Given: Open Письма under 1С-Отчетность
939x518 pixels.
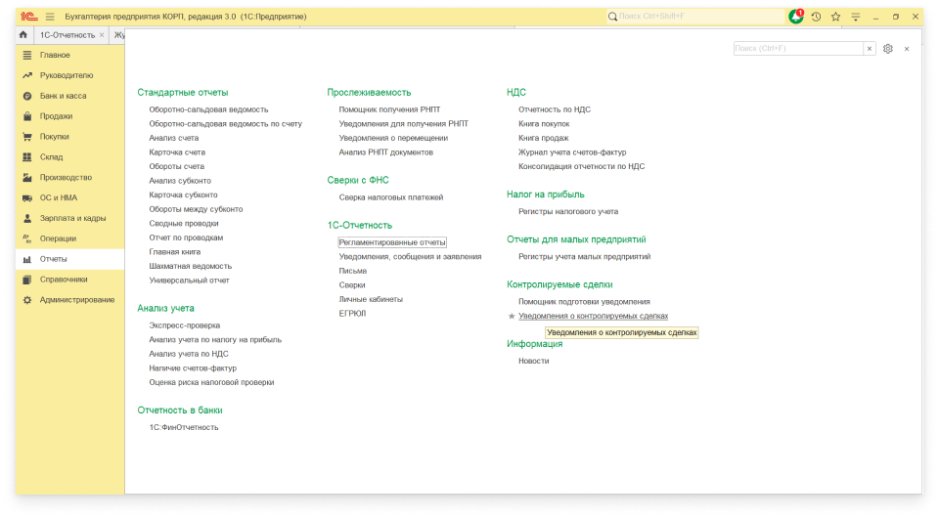Looking at the screenshot, I should pyautogui.click(x=353, y=271).
